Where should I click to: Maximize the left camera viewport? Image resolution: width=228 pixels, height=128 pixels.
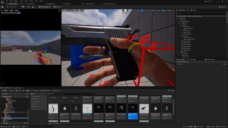tap(59, 10)
